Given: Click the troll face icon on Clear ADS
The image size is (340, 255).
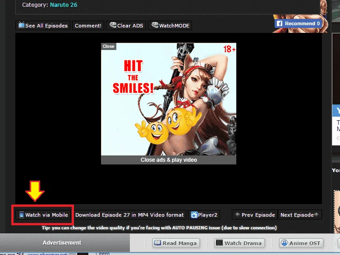Looking at the screenshot, I should (113, 25).
